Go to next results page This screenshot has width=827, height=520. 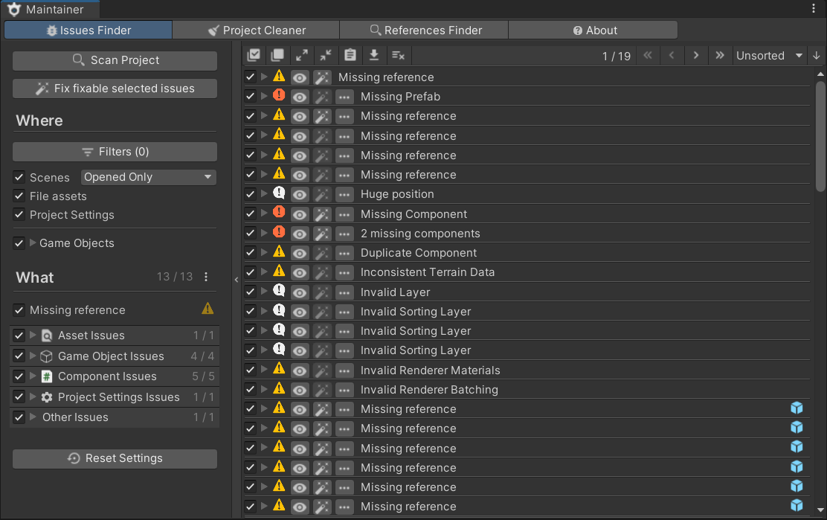[696, 55]
